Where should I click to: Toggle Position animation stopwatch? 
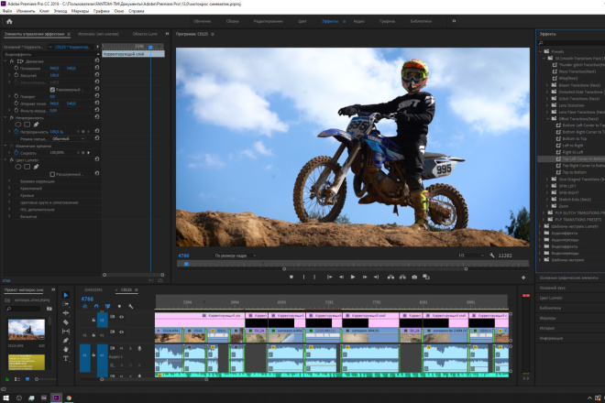pyautogui.click(x=16, y=68)
